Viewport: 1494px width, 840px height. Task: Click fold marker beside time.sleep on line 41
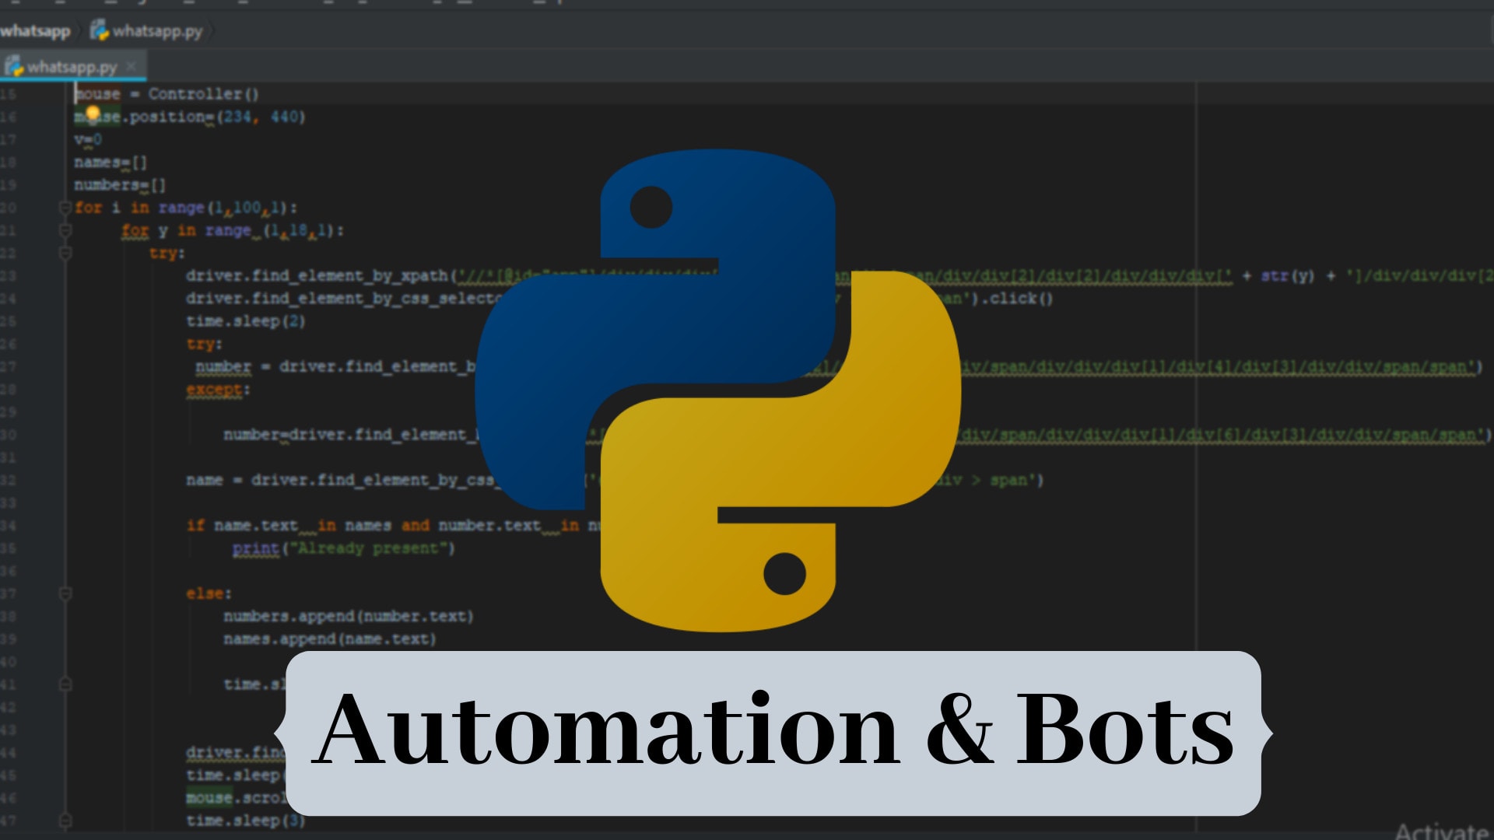[65, 684]
